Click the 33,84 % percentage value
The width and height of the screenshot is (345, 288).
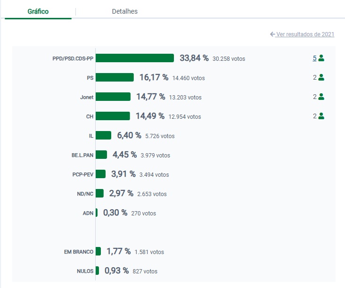pos(194,58)
